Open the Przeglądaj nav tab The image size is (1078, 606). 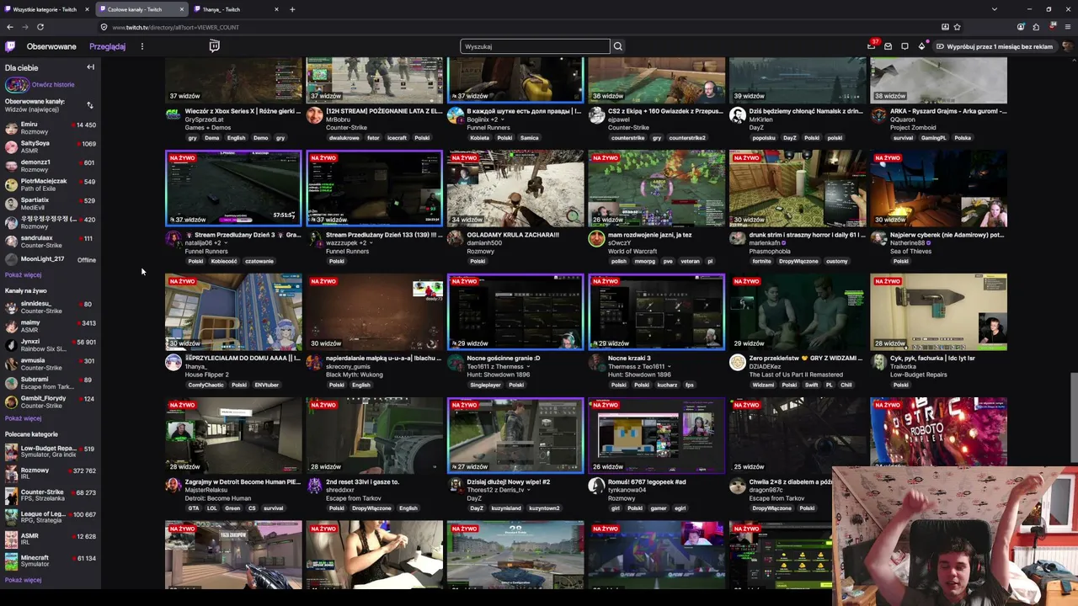108,46
